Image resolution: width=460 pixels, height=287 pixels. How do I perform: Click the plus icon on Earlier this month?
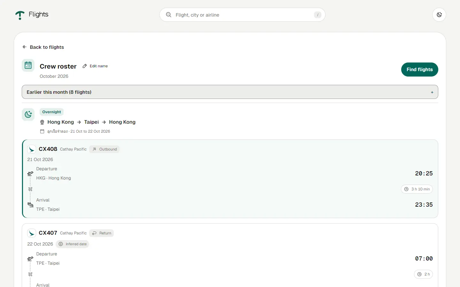(x=432, y=92)
